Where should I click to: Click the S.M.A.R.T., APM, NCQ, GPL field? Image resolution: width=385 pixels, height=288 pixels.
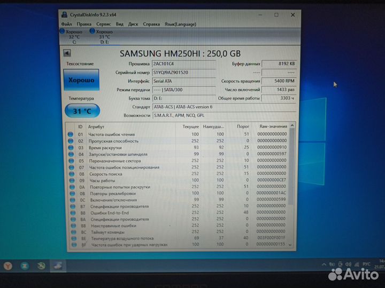[224, 115]
